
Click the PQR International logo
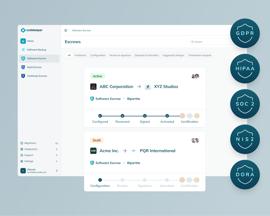pyautogui.click(x=134, y=151)
